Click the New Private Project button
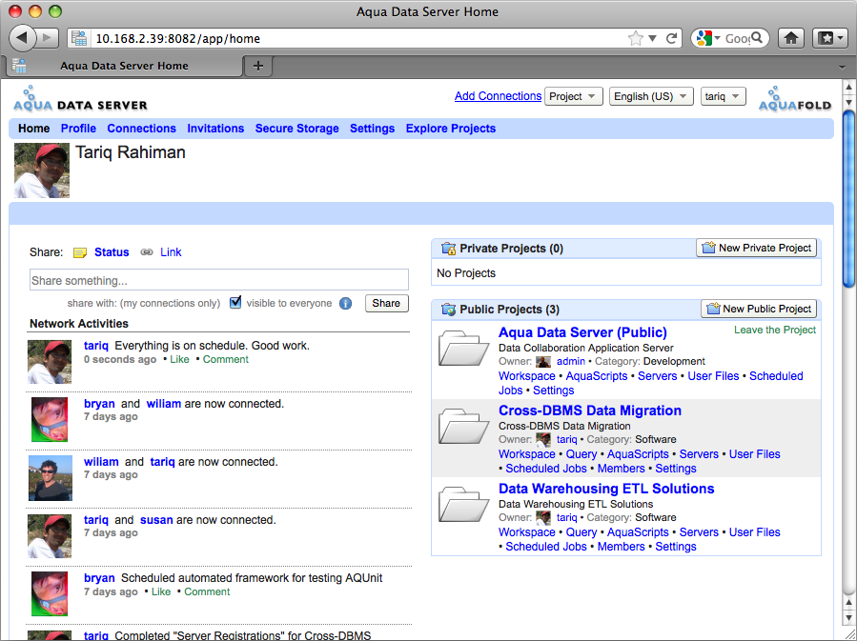The height and width of the screenshot is (641, 857). click(x=757, y=248)
